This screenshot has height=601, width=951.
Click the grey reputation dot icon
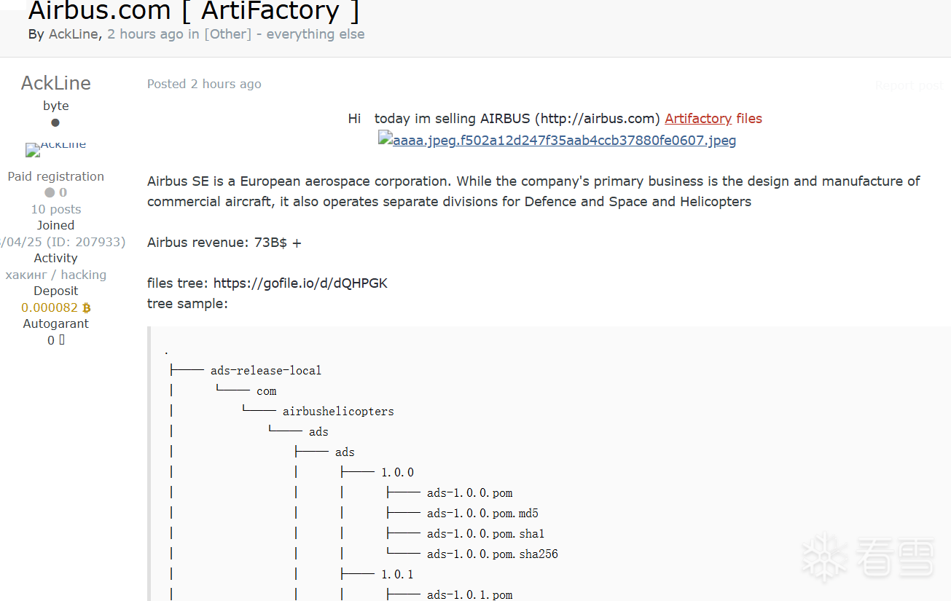[50, 193]
